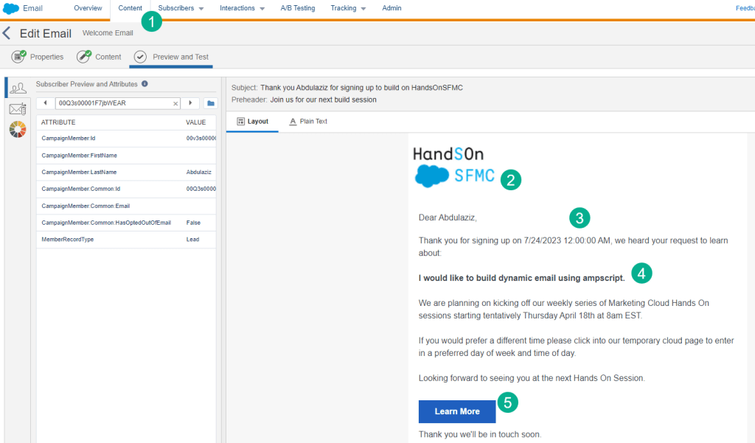
Task: Switch to the Overview tab
Action: click(x=88, y=8)
